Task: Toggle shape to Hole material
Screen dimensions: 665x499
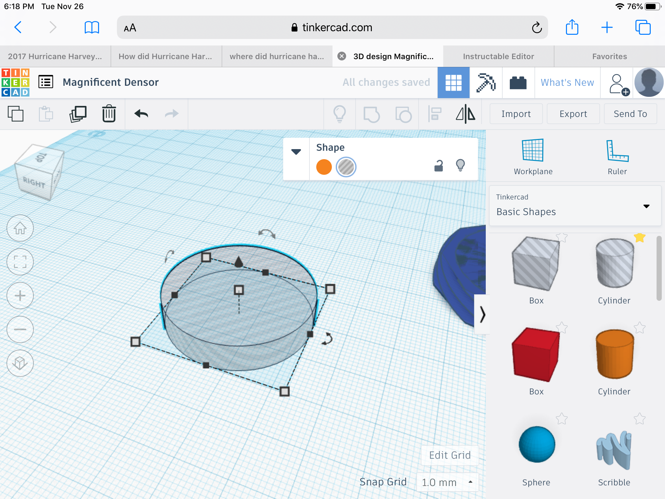Action: tap(345, 167)
